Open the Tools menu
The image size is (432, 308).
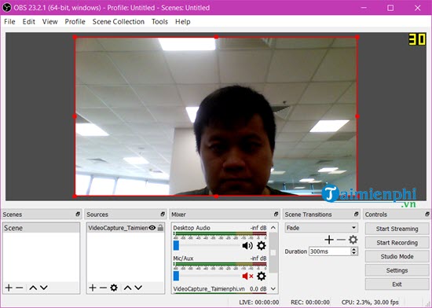[159, 21]
